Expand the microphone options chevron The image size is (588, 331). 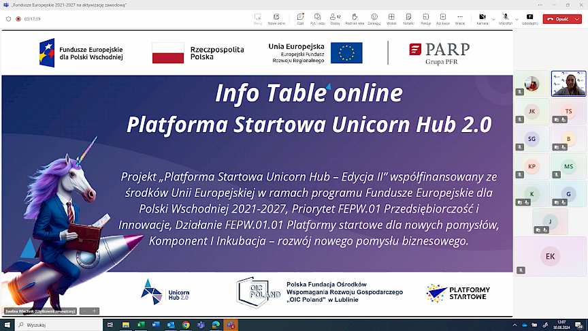pos(517,19)
